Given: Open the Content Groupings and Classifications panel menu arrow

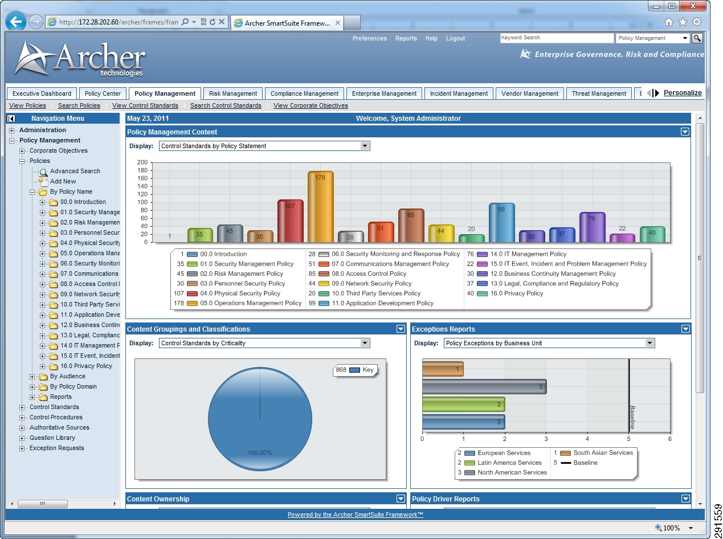Looking at the screenshot, I should pyautogui.click(x=401, y=329).
